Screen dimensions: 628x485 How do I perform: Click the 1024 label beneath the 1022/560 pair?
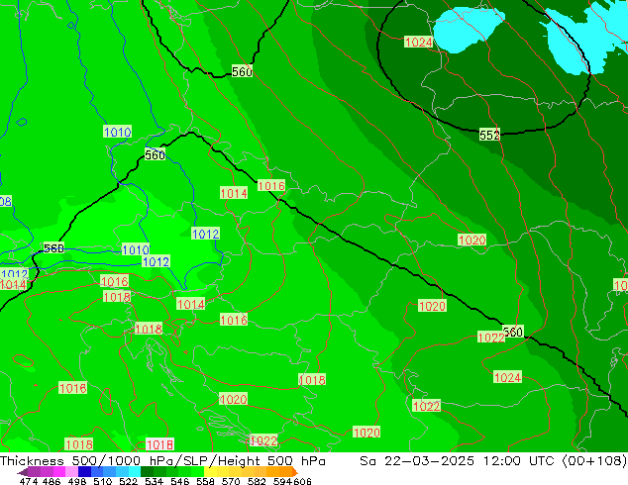(x=507, y=377)
